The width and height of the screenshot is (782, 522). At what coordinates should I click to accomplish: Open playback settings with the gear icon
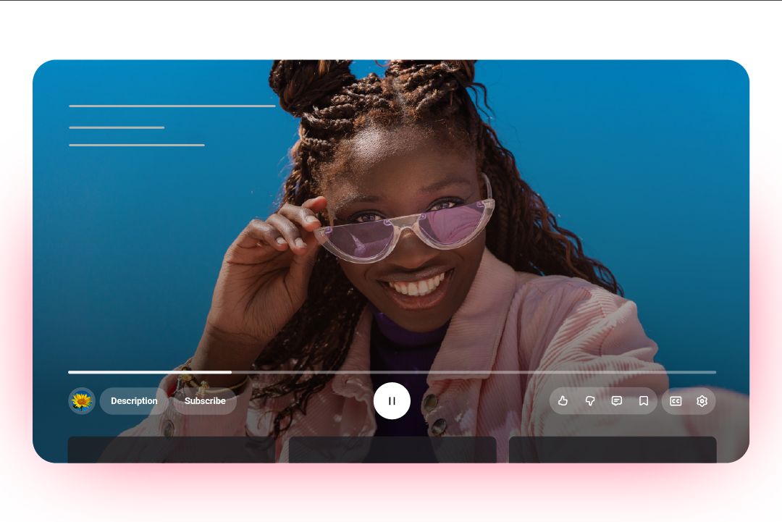pyautogui.click(x=702, y=400)
